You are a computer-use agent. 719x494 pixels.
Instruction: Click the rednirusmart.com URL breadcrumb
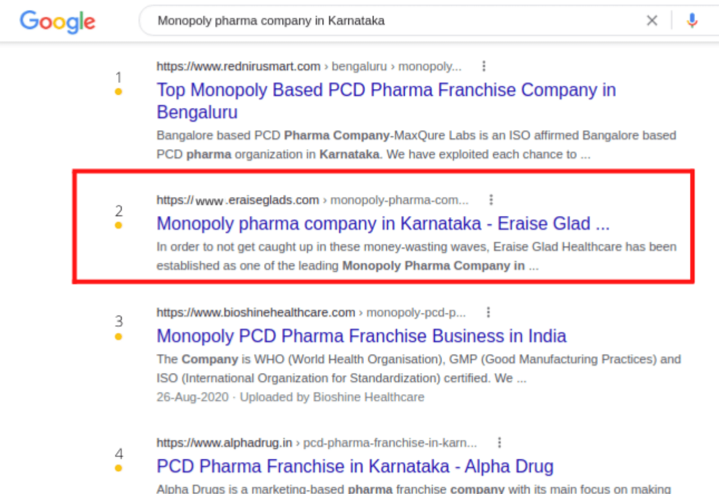click(x=238, y=66)
